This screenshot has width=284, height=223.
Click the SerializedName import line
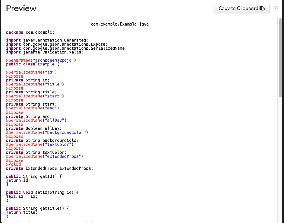point(66,48)
